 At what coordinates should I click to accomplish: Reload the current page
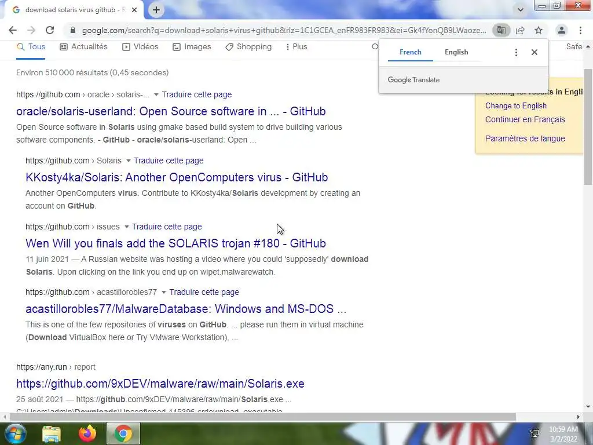(x=50, y=30)
